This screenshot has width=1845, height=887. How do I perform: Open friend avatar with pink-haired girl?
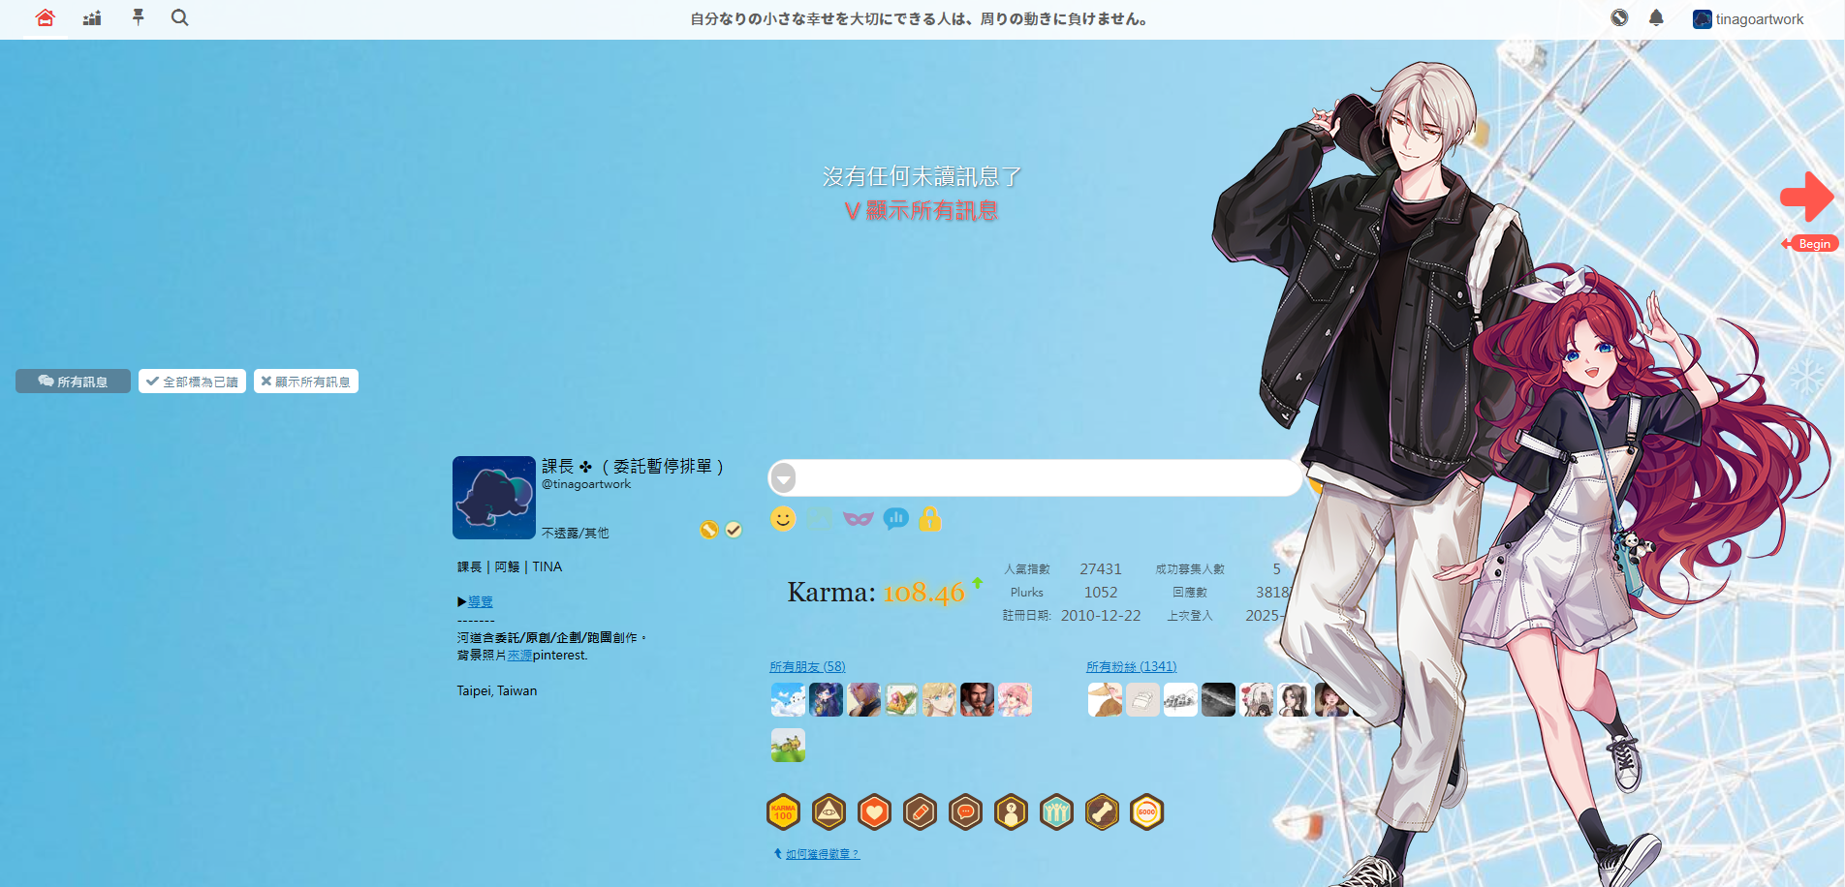coord(1015,699)
